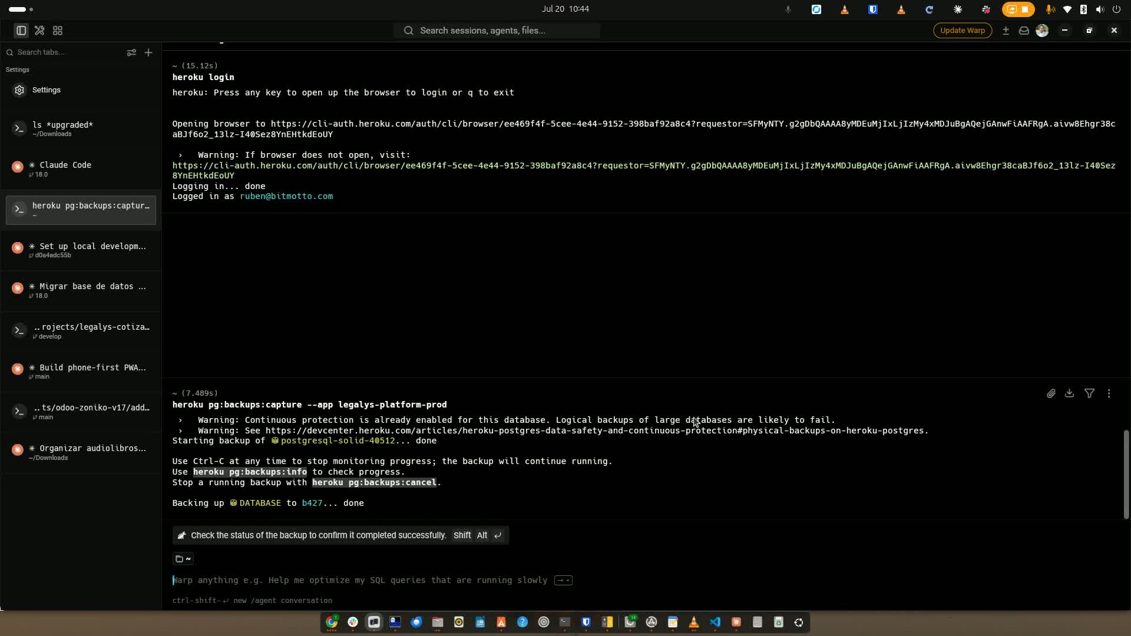
Task: Open the "Organizar audiolibros" tab
Action: click(x=81, y=452)
